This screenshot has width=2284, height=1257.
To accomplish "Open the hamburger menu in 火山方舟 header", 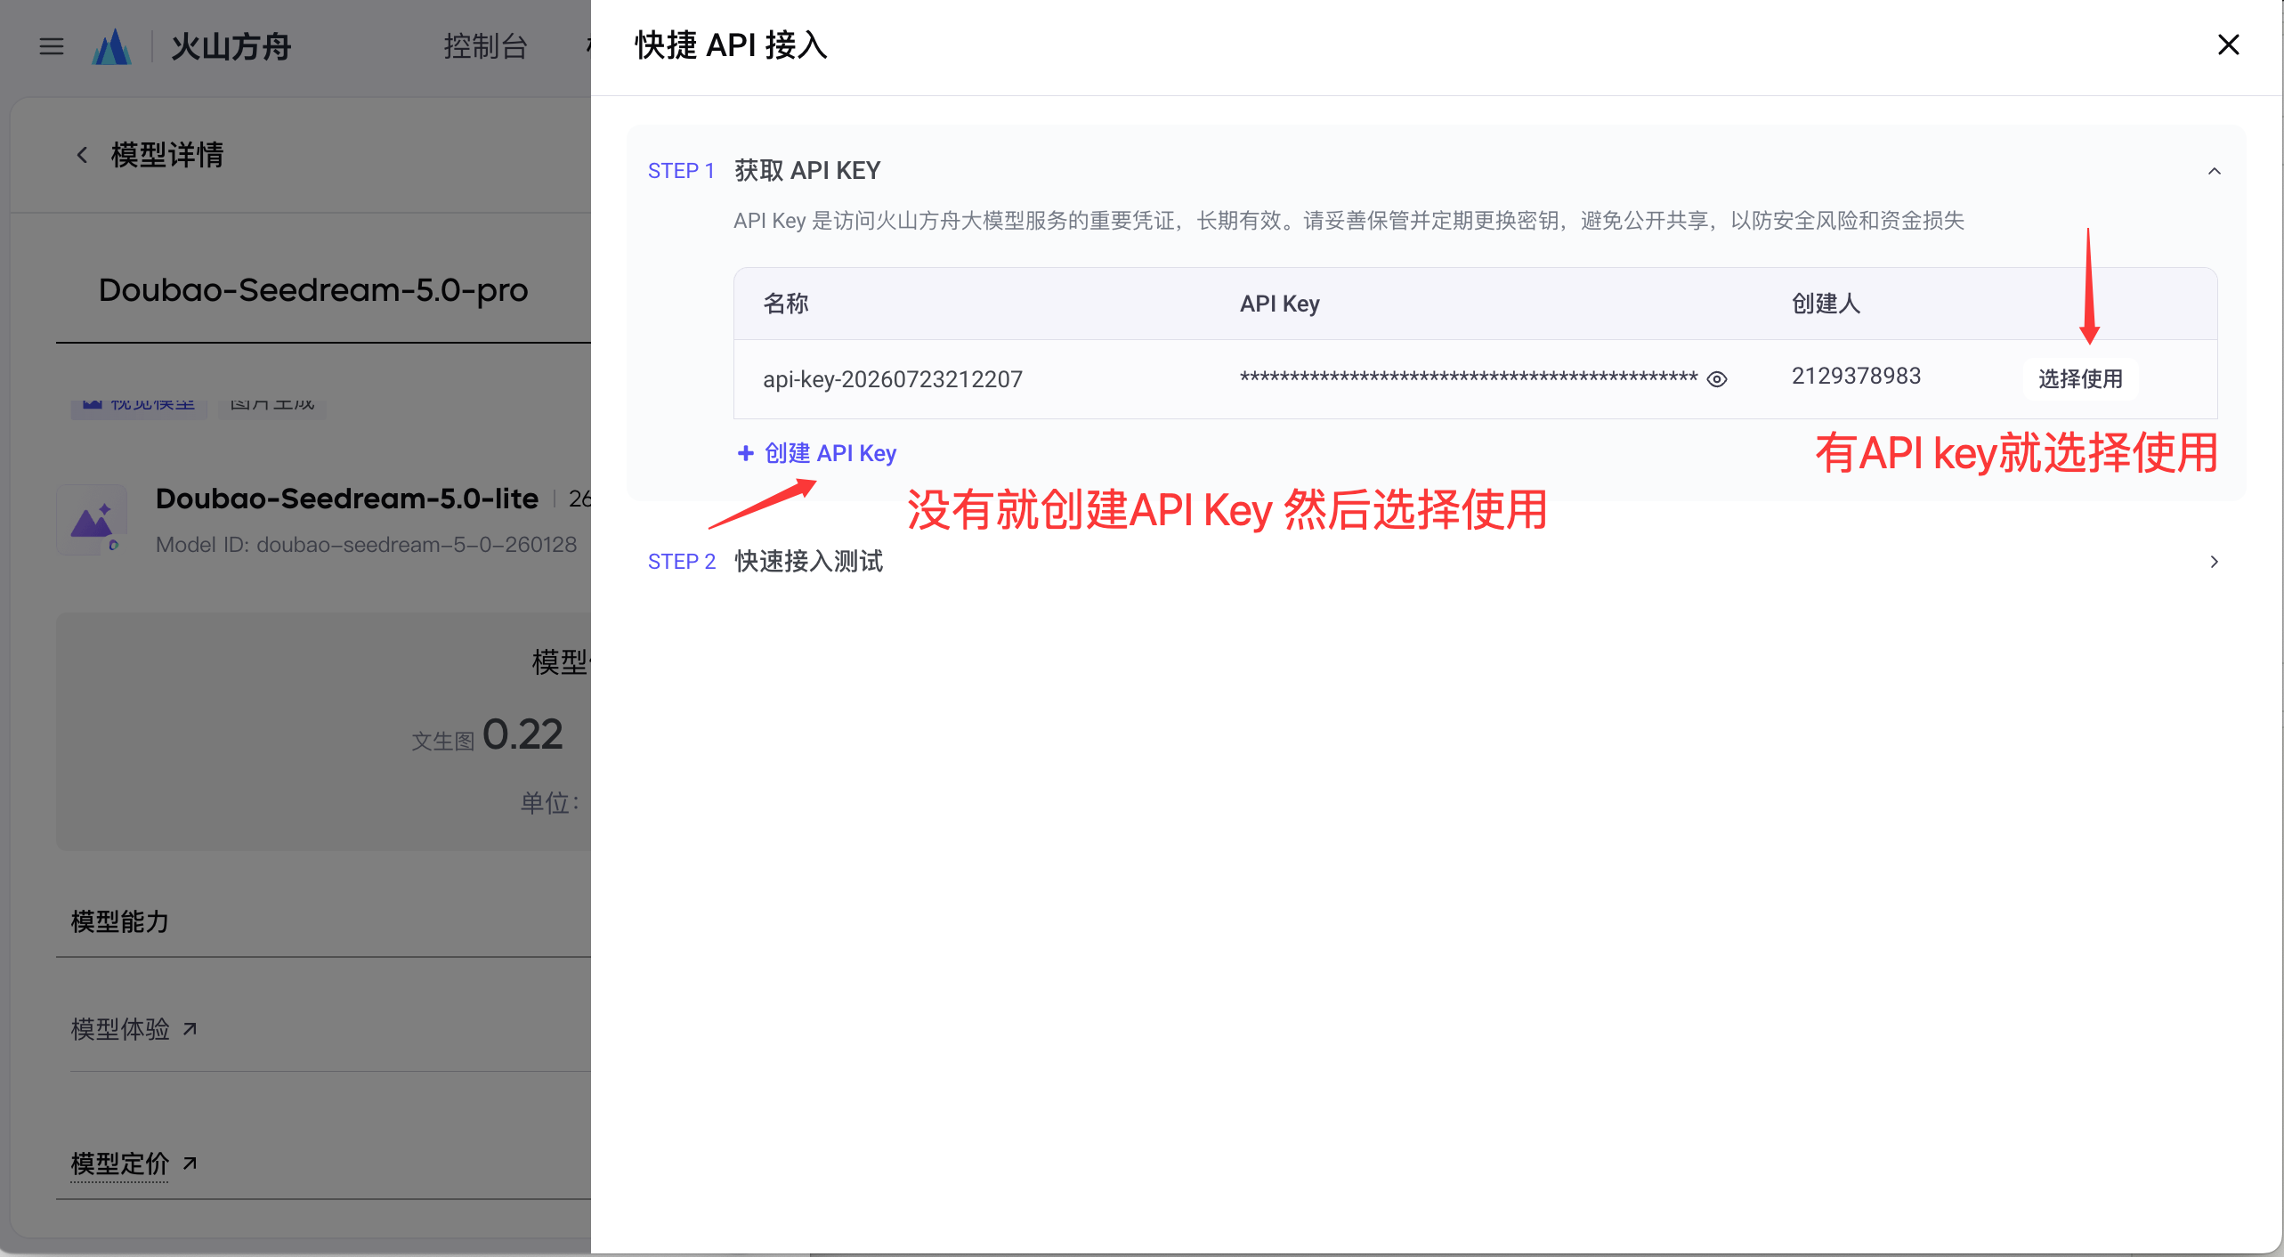I will pos(52,46).
